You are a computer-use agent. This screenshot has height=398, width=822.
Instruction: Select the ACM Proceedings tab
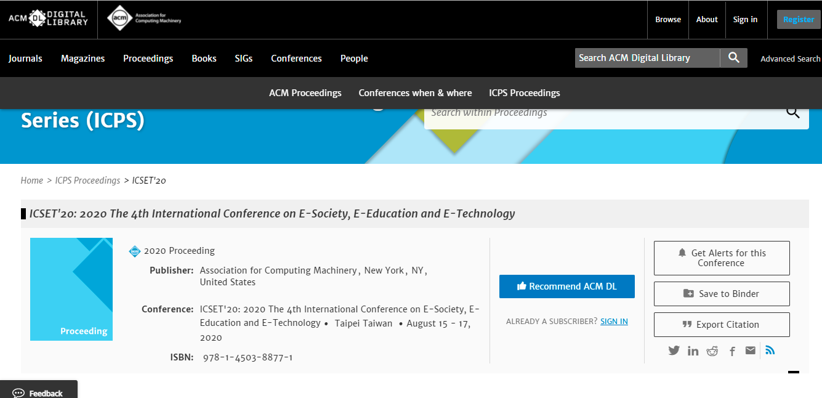[x=305, y=93]
